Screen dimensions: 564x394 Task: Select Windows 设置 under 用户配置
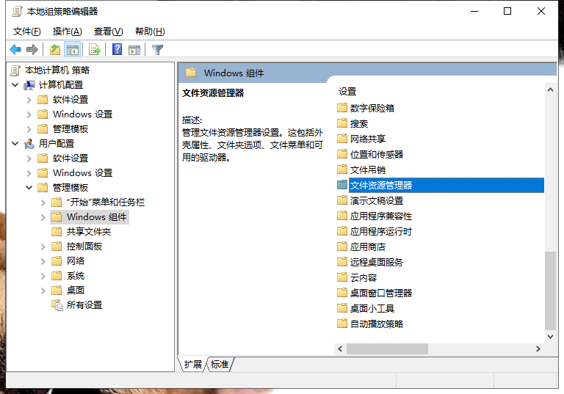point(82,173)
